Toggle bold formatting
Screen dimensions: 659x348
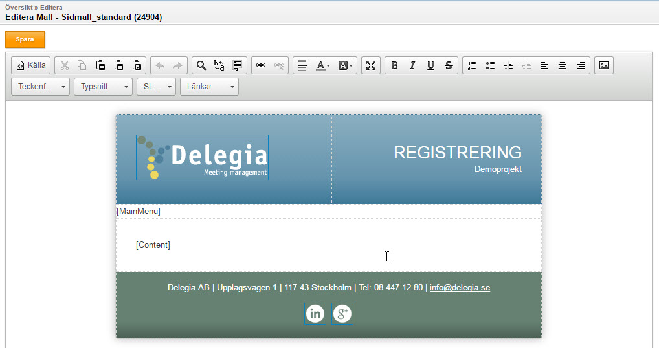tap(394, 65)
